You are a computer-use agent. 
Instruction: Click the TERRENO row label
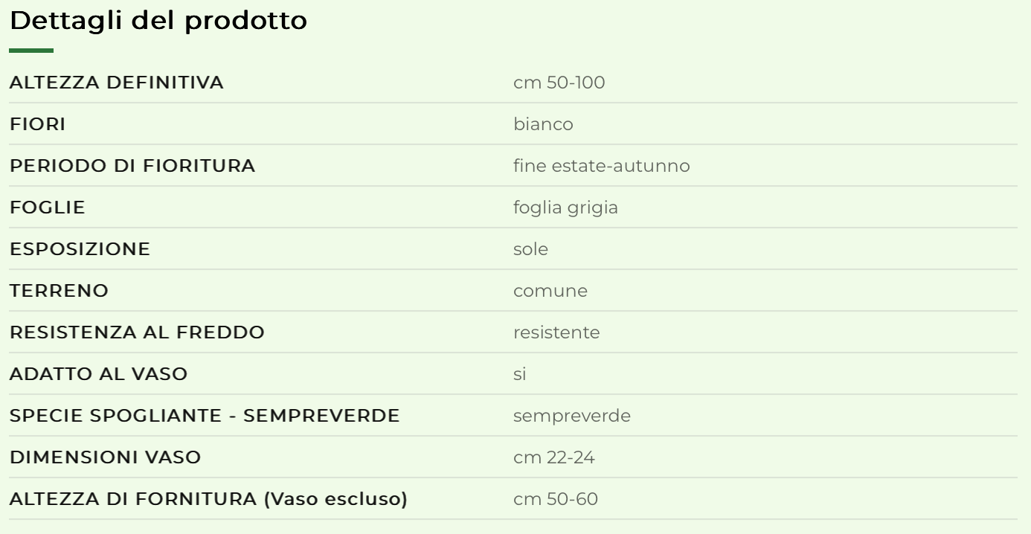[x=59, y=291]
